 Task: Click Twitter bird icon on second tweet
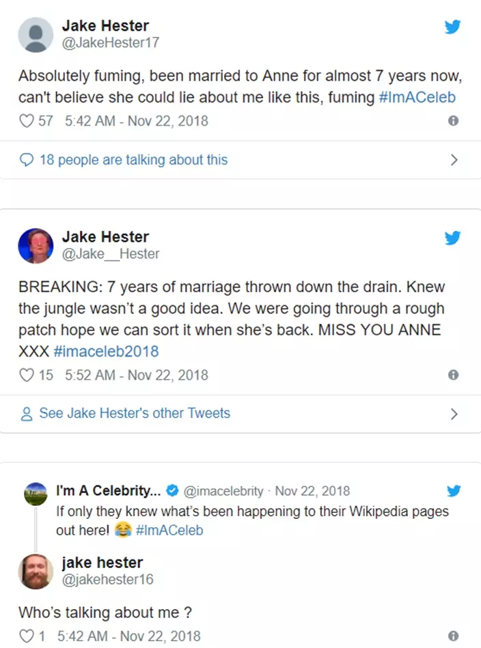coord(453,238)
